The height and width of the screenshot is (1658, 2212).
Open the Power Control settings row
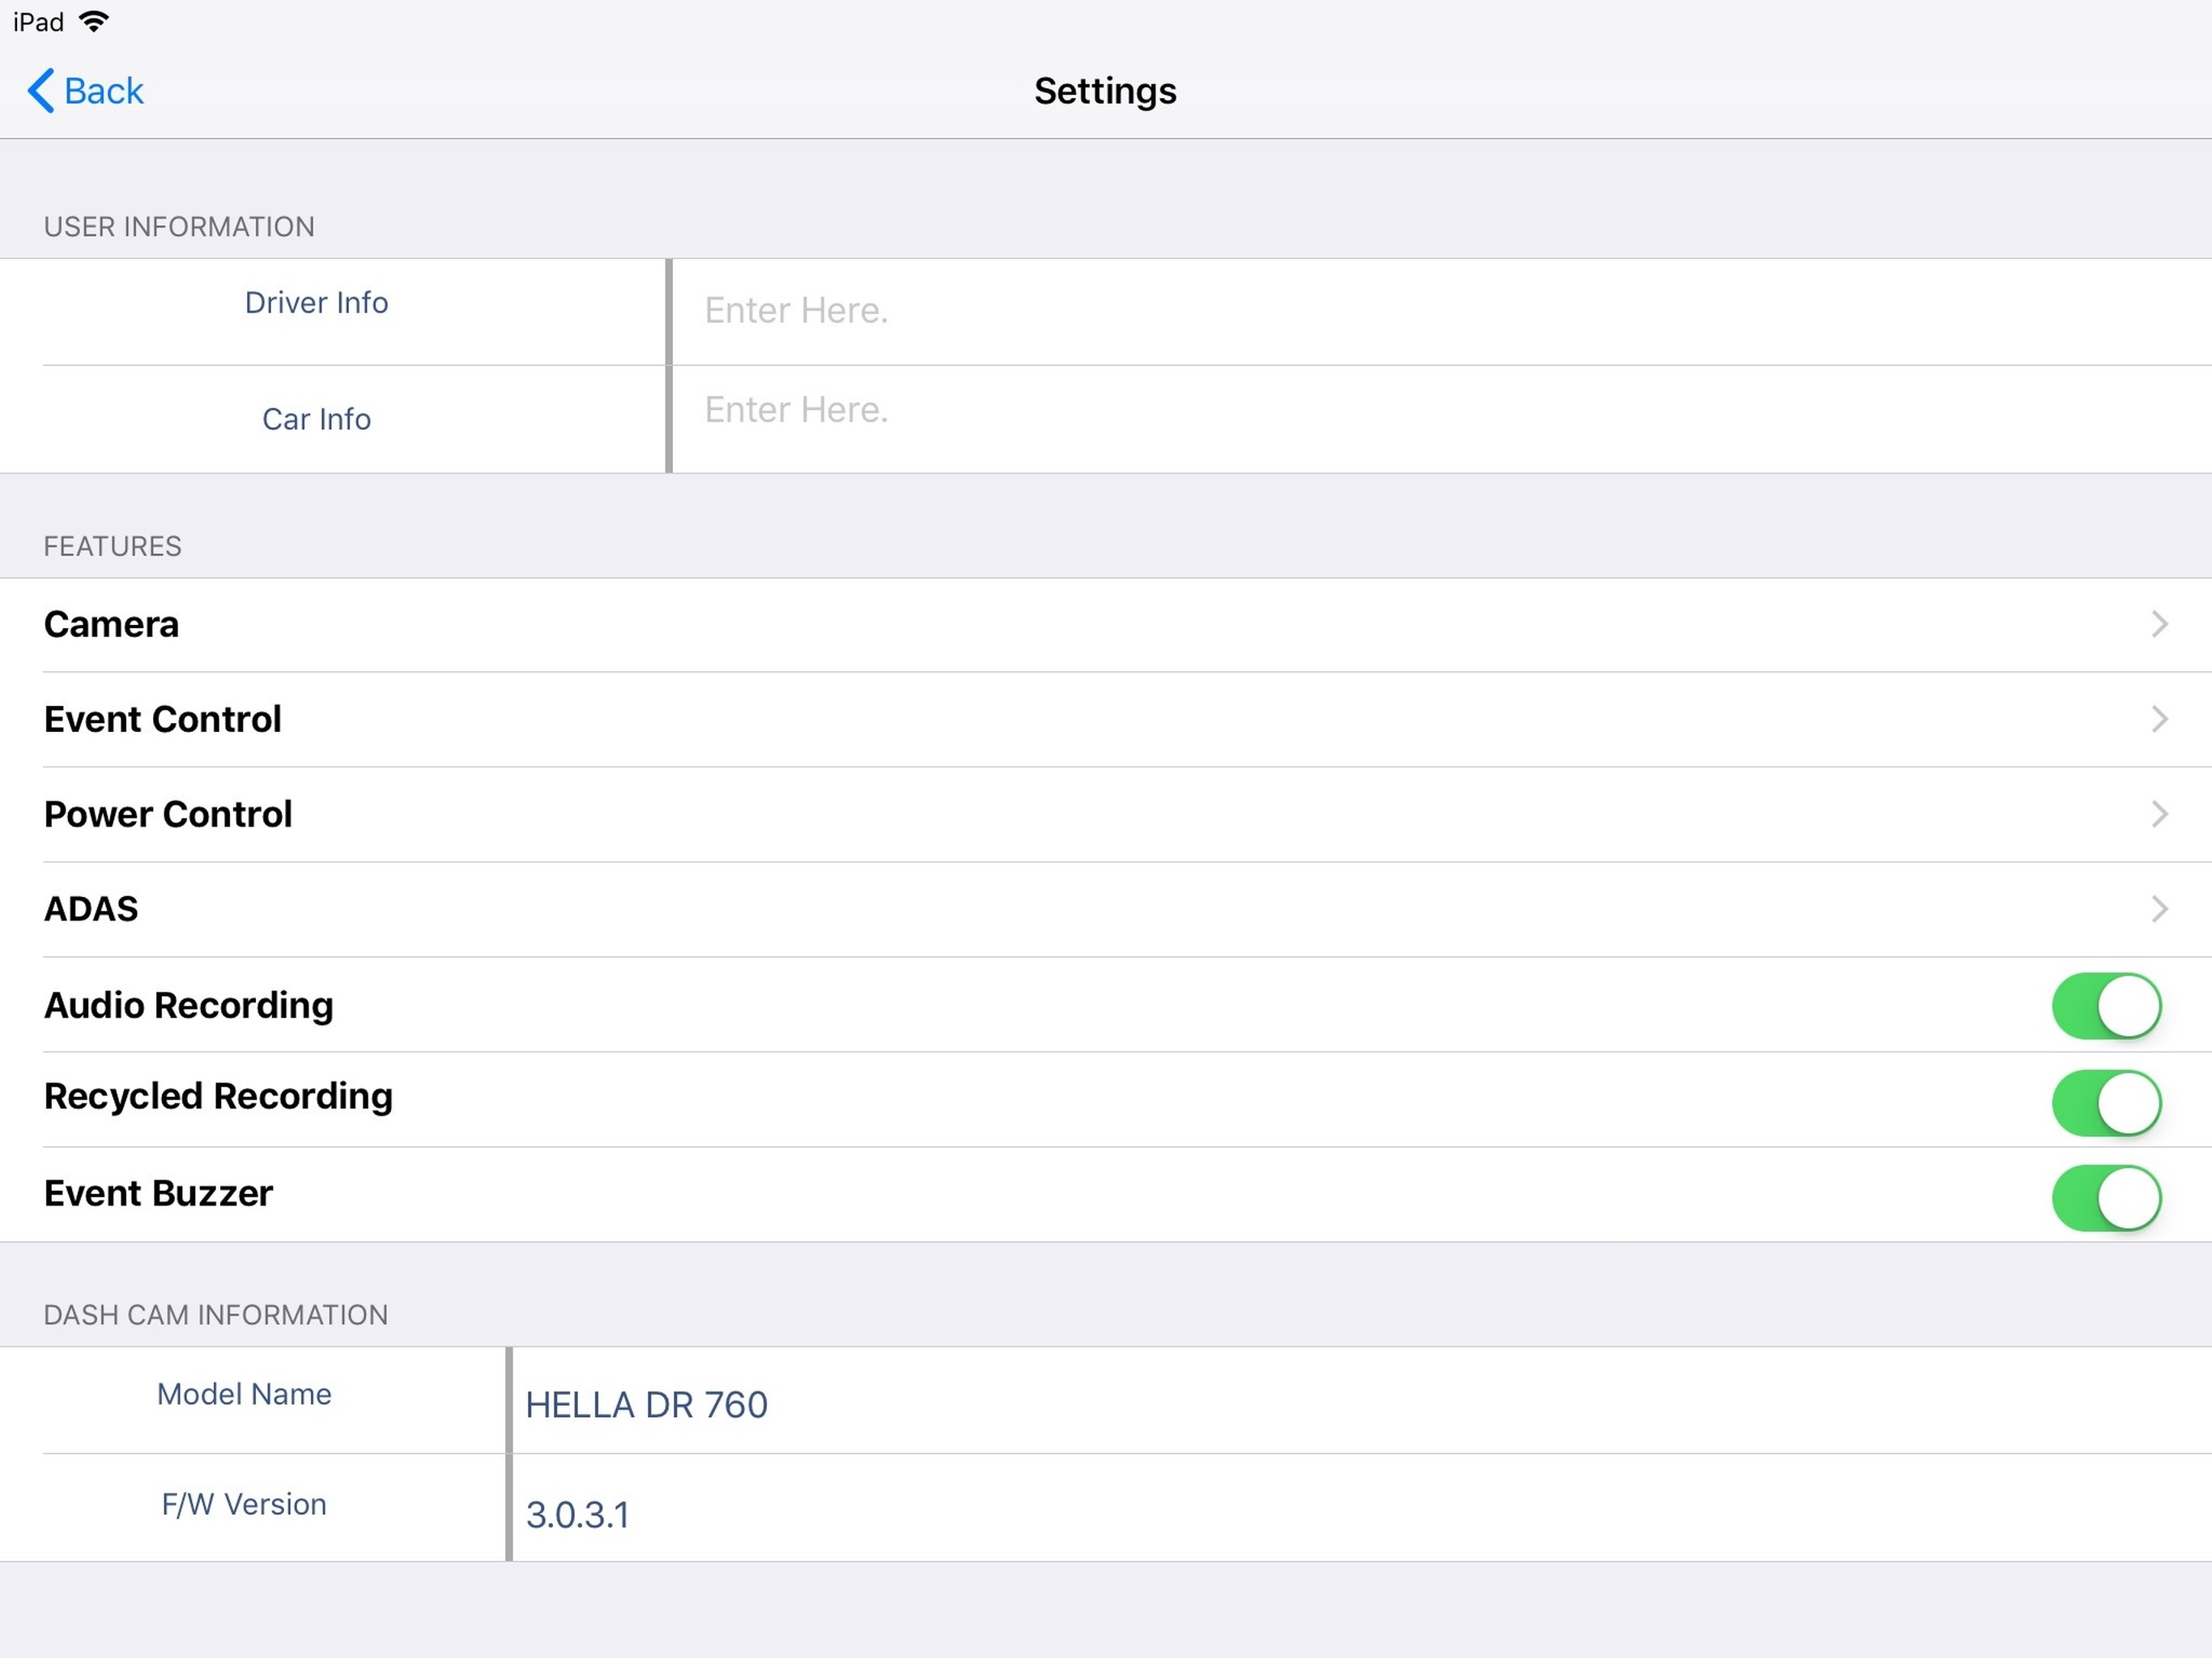click(1106, 814)
